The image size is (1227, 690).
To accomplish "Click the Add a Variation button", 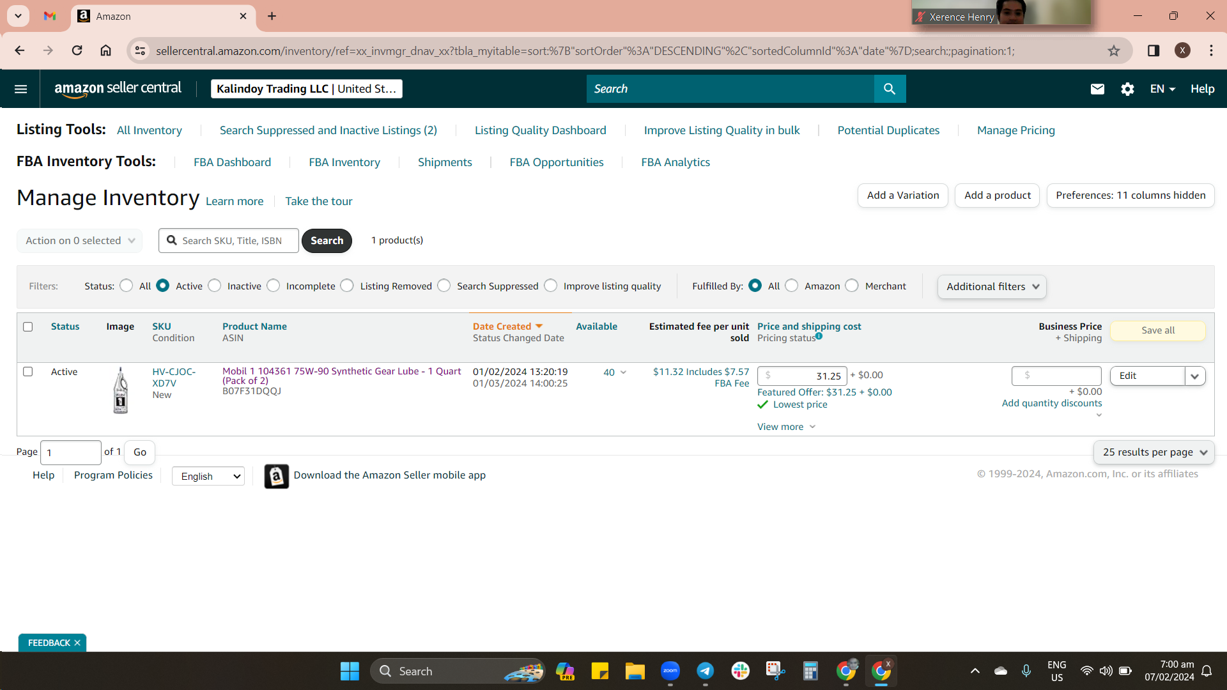I will point(903,195).
